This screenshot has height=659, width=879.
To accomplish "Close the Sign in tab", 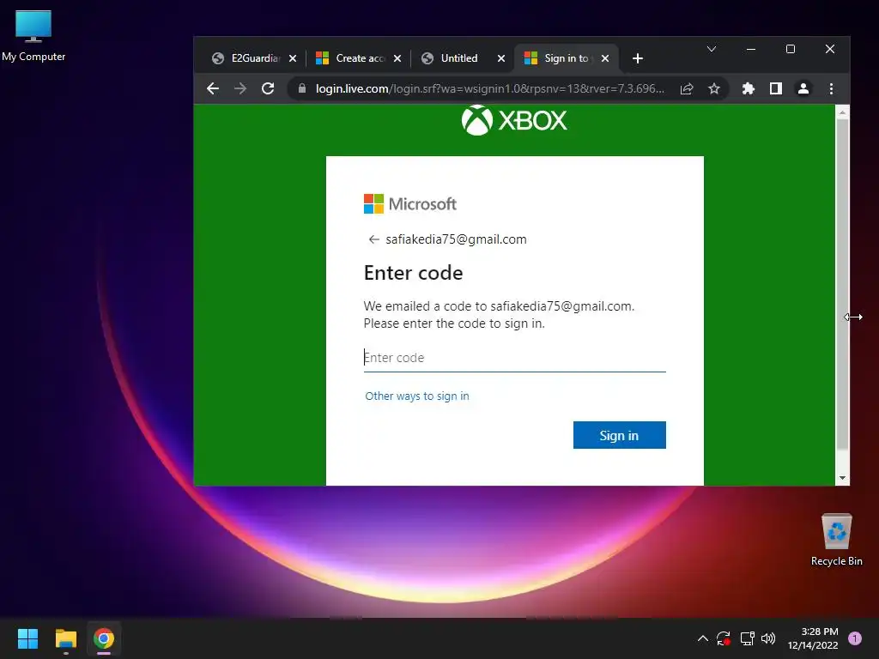I will (x=605, y=58).
